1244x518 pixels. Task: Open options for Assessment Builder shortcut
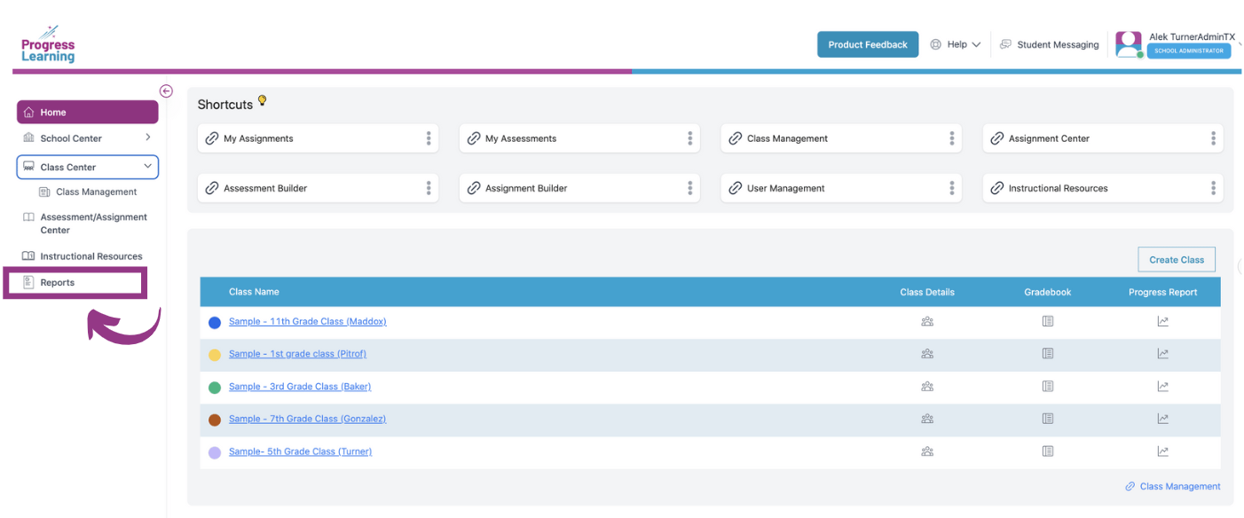tap(429, 188)
